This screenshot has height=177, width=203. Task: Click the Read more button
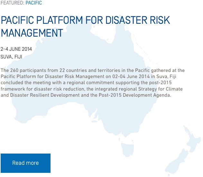[25, 163]
